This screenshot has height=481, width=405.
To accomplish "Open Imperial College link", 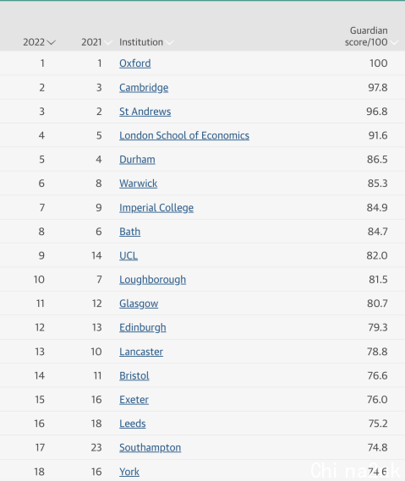I will click(156, 208).
